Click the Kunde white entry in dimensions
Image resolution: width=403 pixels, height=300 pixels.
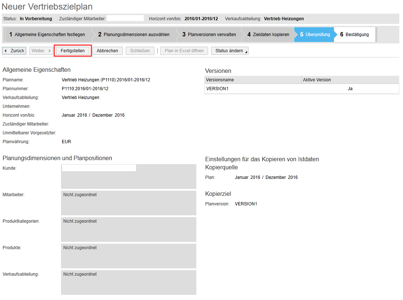[99, 168]
